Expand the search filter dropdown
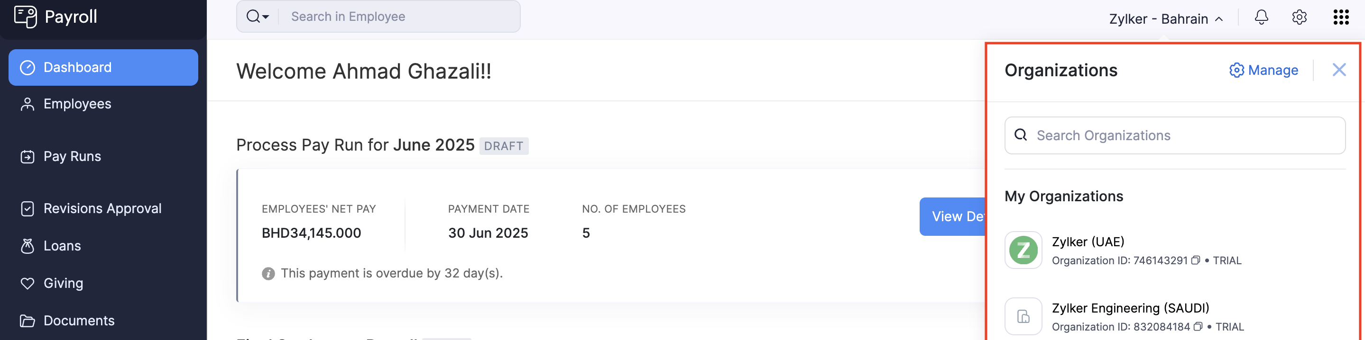The image size is (1365, 340). click(x=258, y=17)
